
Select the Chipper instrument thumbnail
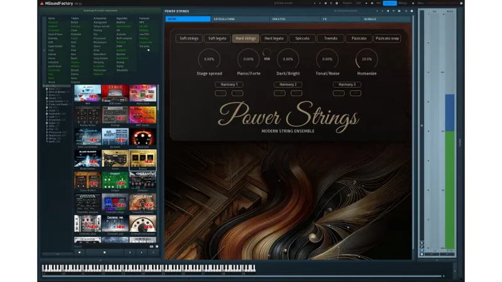click(x=115, y=181)
